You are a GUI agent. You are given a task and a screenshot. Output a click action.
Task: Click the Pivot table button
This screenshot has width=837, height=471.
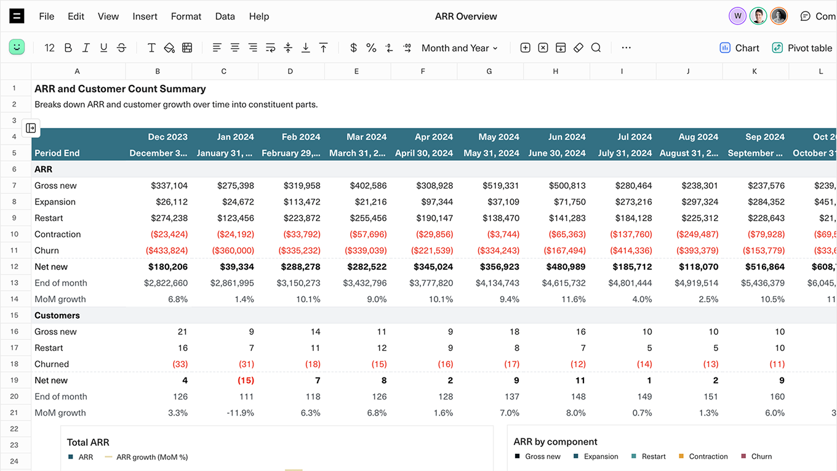click(802, 48)
